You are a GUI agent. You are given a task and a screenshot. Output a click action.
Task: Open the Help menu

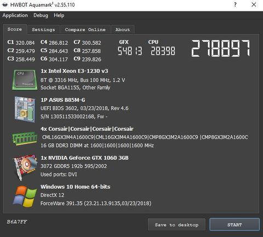coord(59,15)
